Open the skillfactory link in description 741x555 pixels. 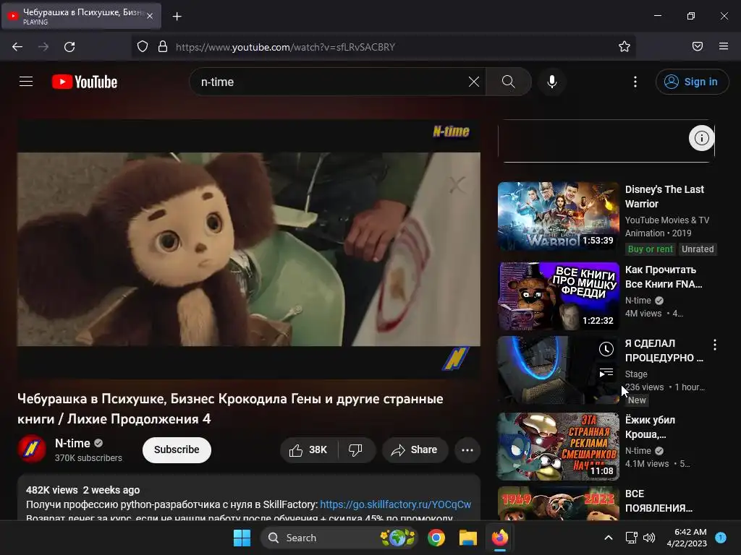(396, 504)
